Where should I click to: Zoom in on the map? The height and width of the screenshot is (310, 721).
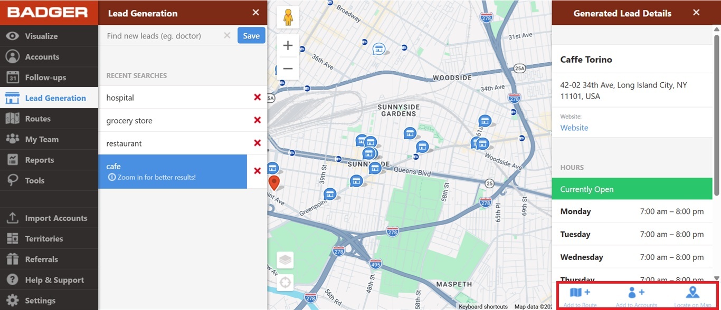point(288,46)
